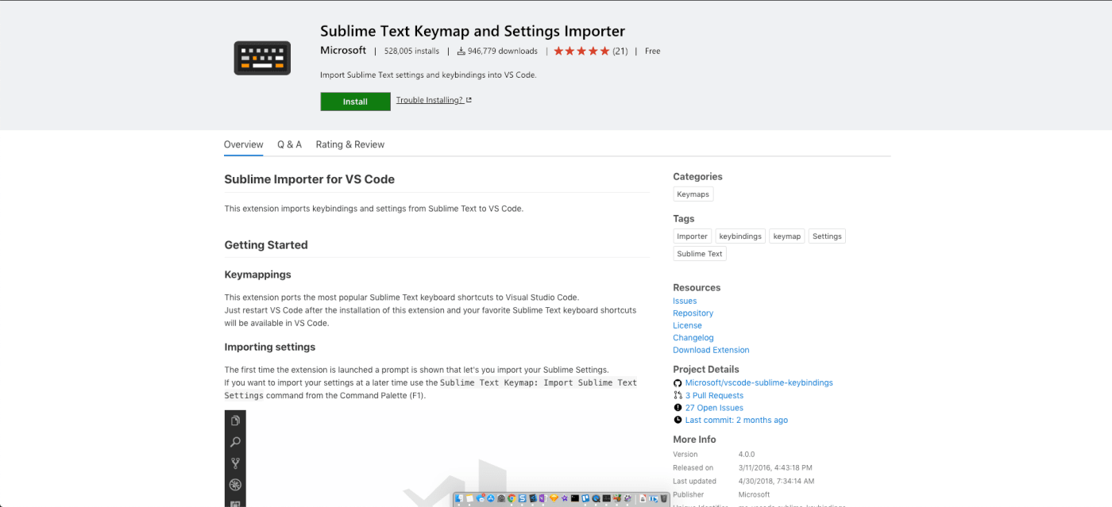
Task: Click the Download Extension link
Action: (x=711, y=350)
